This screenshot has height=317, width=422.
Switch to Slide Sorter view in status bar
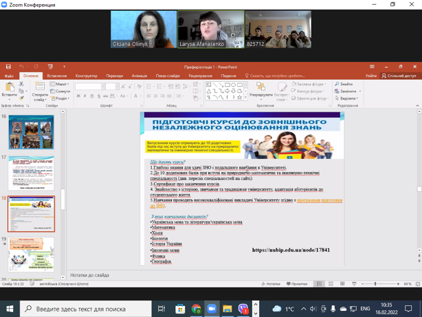[331, 283]
